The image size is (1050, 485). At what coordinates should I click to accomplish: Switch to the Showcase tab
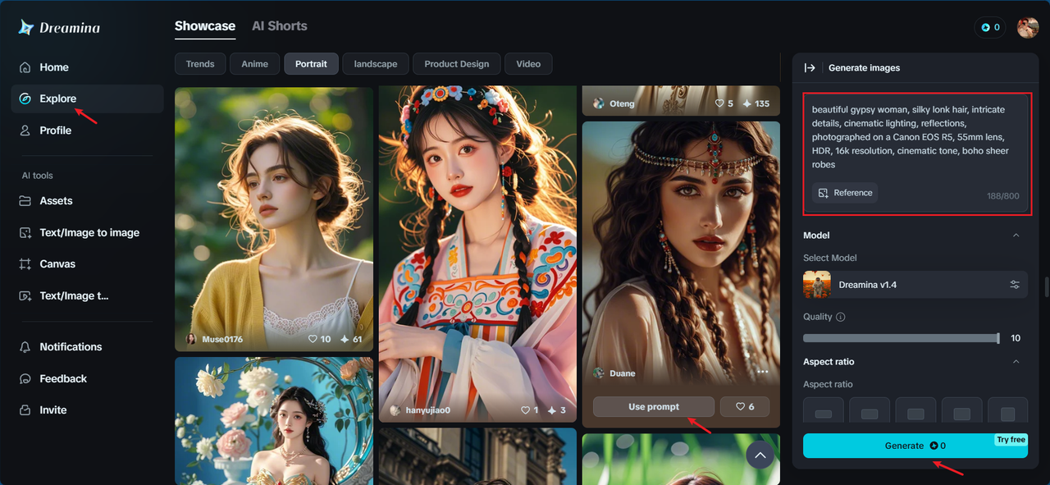tap(205, 26)
